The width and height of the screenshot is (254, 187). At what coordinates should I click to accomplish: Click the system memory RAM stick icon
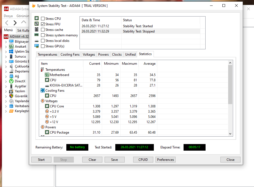(37, 35)
